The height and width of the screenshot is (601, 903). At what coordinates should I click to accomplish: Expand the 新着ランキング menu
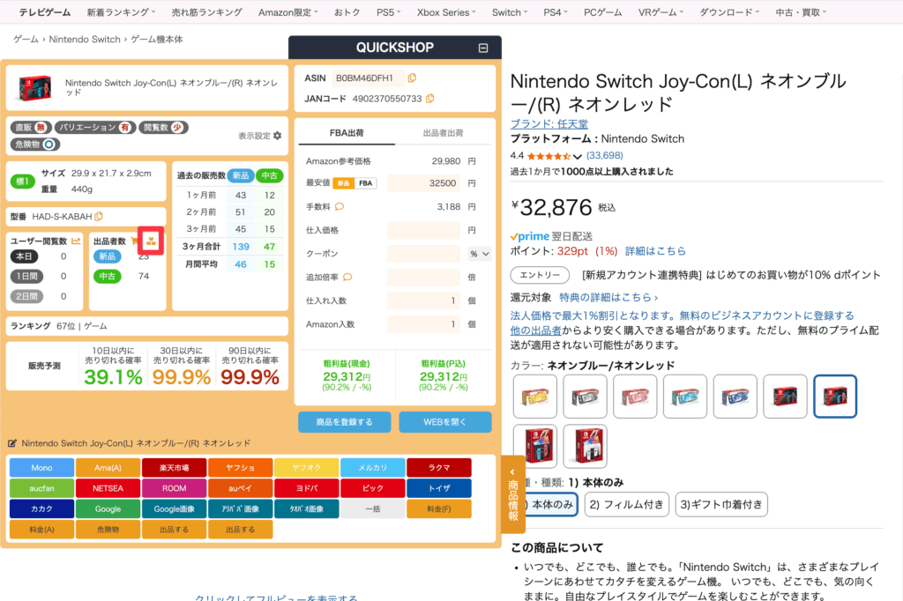tap(121, 12)
